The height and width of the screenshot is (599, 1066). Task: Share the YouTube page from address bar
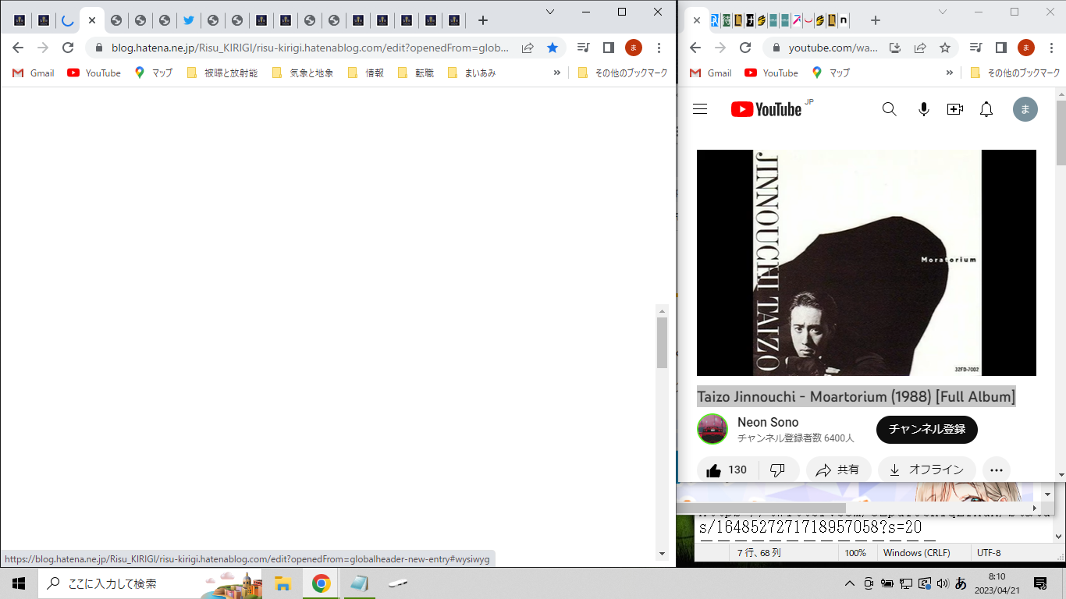[x=920, y=48]
